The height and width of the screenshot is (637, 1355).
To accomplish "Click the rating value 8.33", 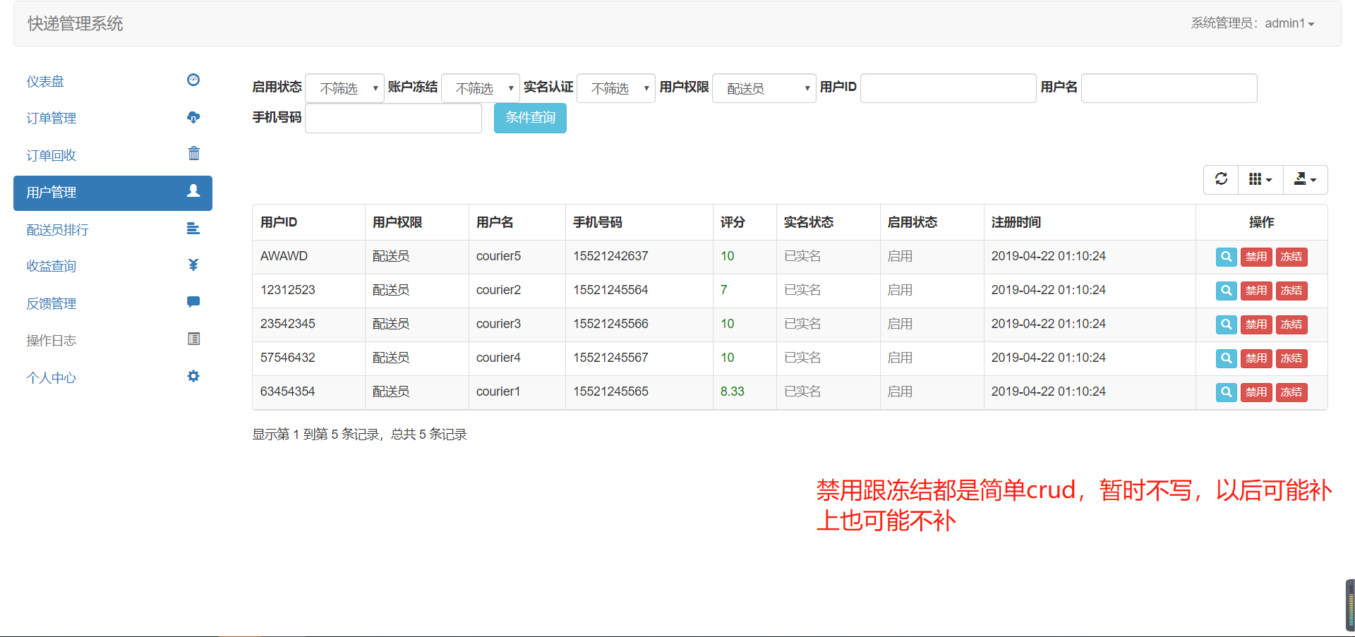I will (733, 392).
